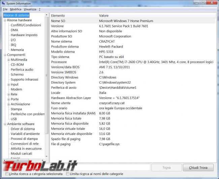
Task: Select USB tree item
Action: pyautogui.click(x=14, y=119)
